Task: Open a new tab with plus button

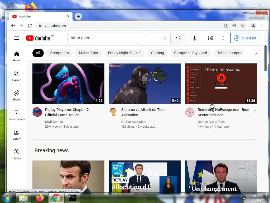Action: point(78,16)
